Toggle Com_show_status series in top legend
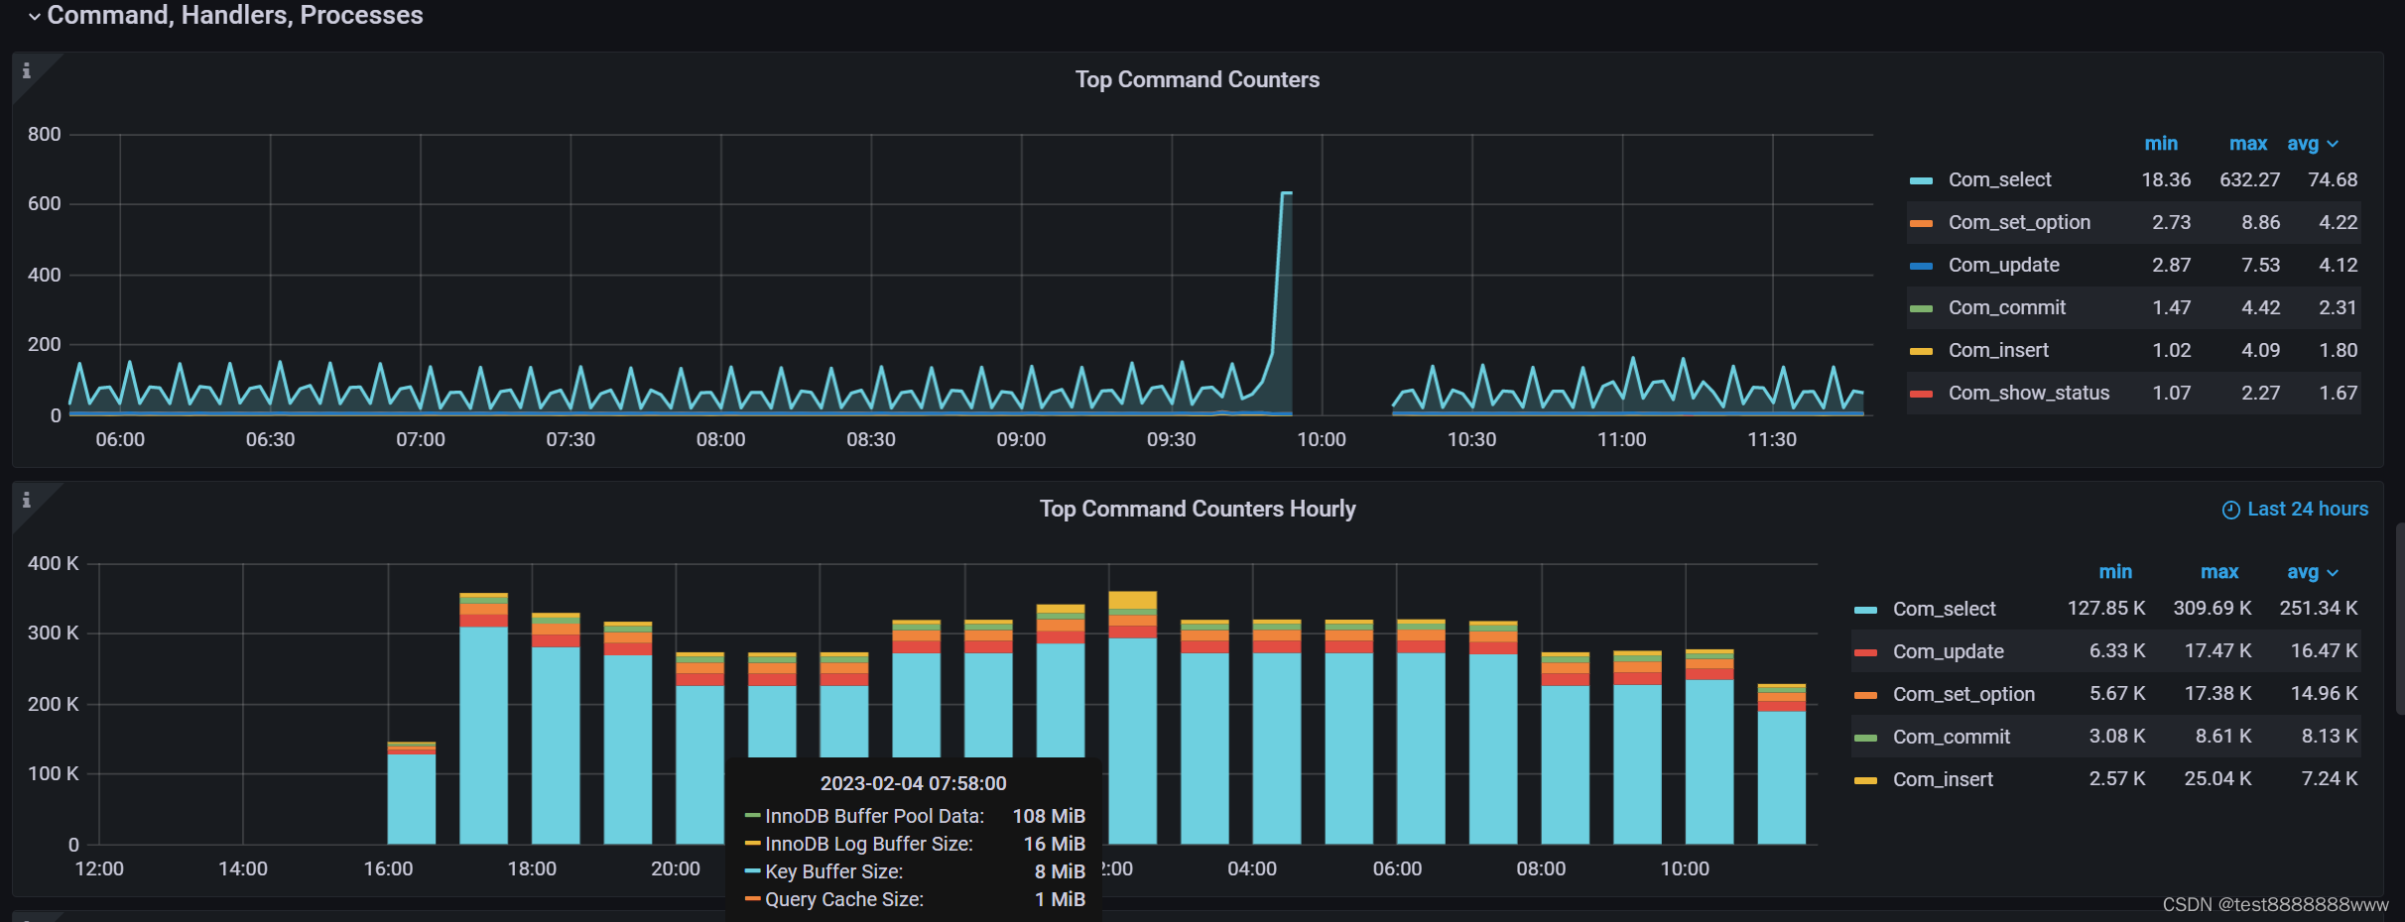 point(2028,393)
